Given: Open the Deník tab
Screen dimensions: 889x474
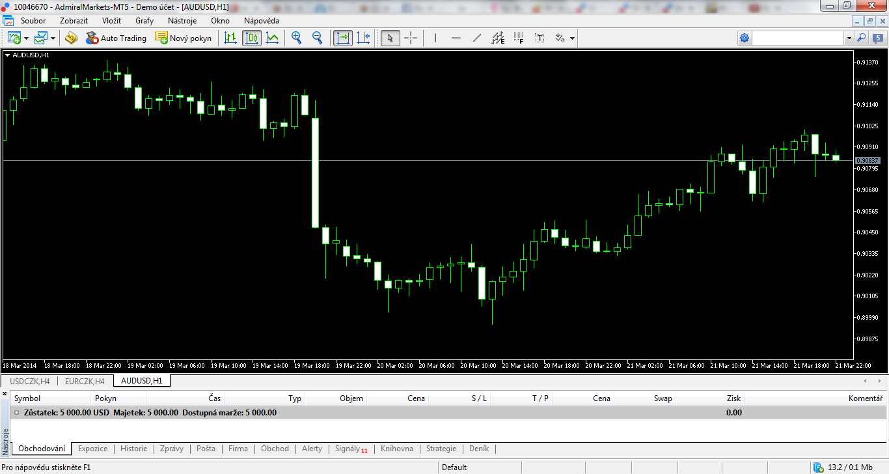Looking at the screenshot, I should [479, 449].
